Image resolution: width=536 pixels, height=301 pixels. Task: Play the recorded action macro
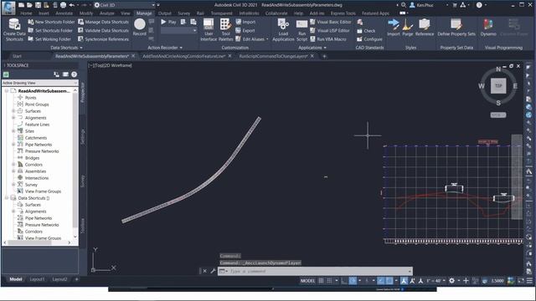click(x=168, y=22)
